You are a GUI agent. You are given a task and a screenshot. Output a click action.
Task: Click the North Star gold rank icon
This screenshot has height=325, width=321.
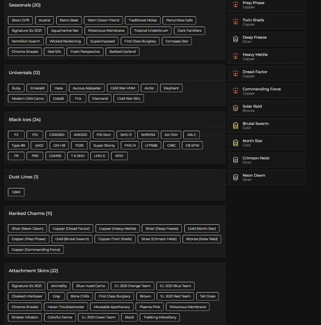pos(236,143)
